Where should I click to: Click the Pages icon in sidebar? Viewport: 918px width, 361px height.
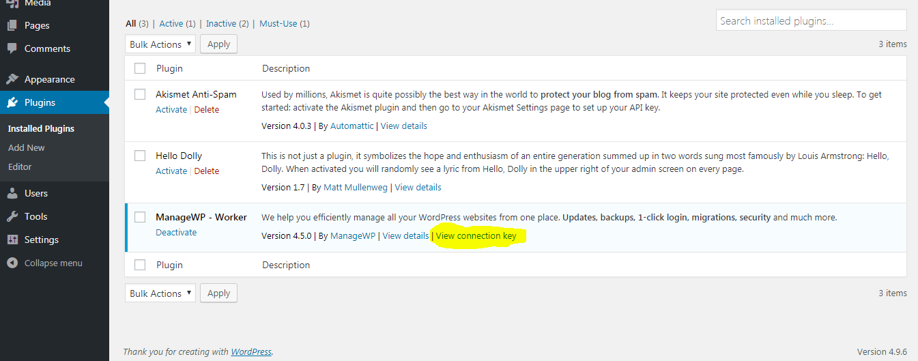pos(12,26)
